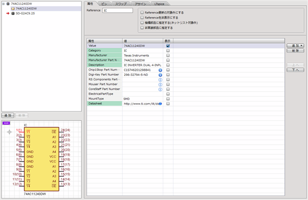Click IC INVERTER DUAL 4-INPL description value
This screenshot has width=308, height=200.
click(143, 65)
